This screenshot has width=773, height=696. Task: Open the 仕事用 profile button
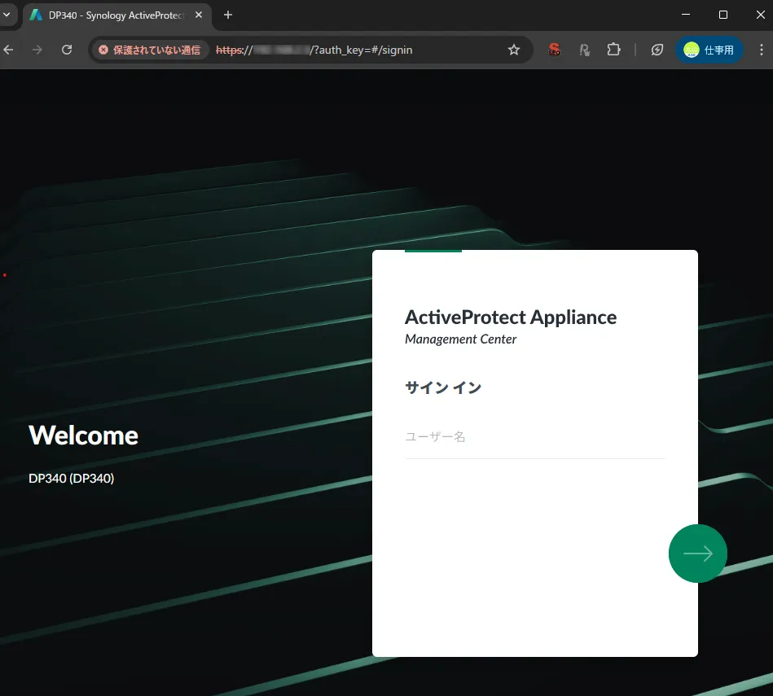click(x=709, y=50)
